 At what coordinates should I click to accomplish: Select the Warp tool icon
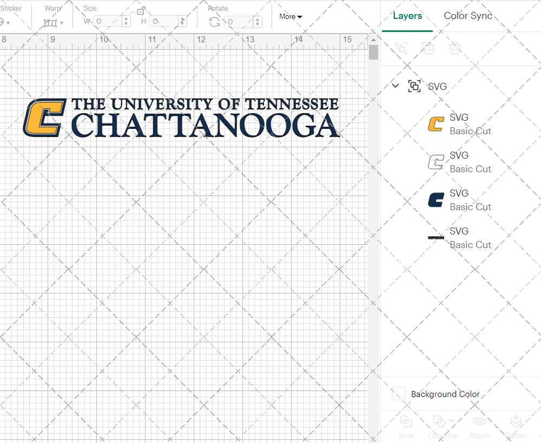pos(51,22)
